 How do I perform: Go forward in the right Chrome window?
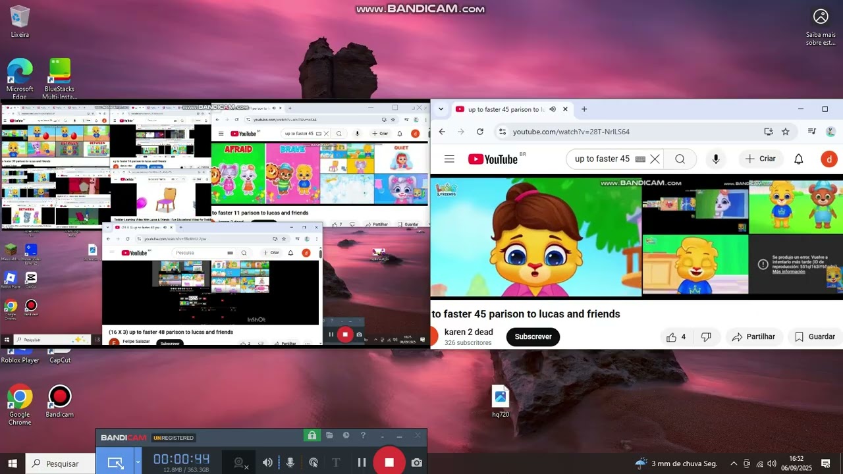pyautogui.click(x=461, y=132)
